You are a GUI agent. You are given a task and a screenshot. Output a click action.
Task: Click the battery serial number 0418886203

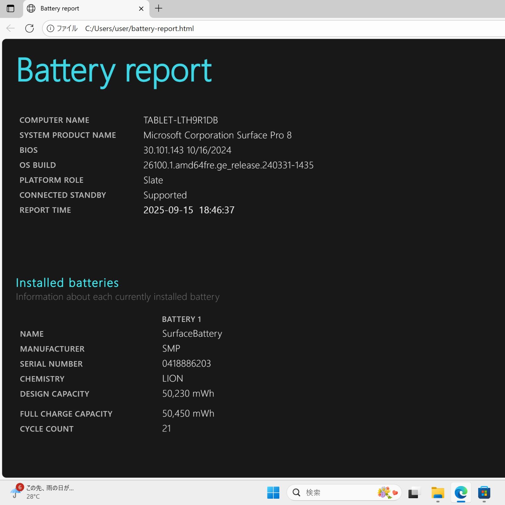click(186, 364)
